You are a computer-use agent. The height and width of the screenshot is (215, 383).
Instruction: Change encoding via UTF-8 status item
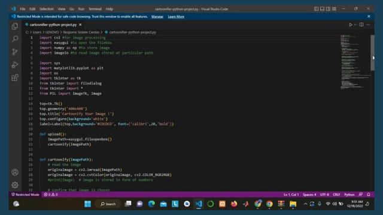point(324,195)
